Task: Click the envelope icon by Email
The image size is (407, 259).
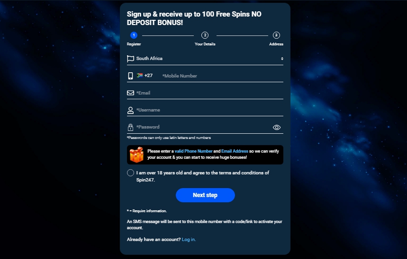Action: (x=131, y=93)
